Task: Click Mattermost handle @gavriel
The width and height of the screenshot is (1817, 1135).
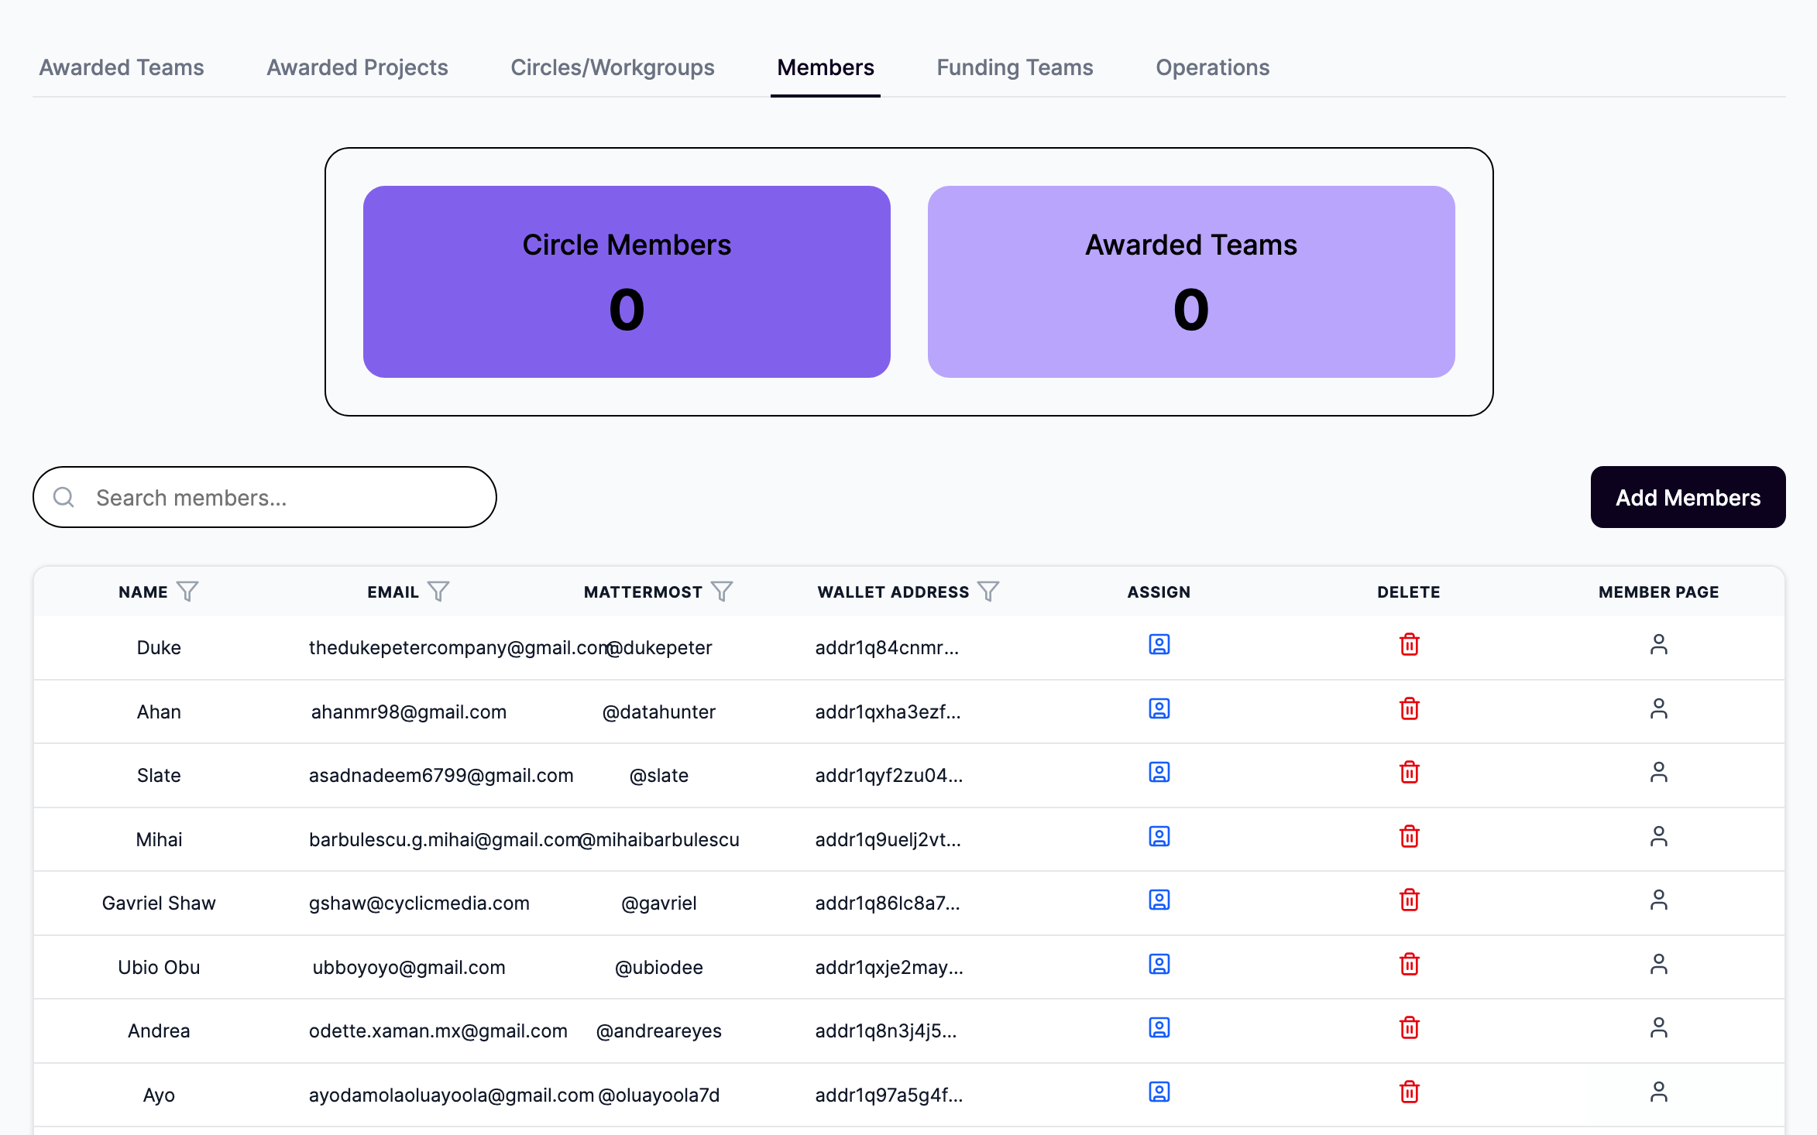Action: pyautogui.click(x=659, y=903)
